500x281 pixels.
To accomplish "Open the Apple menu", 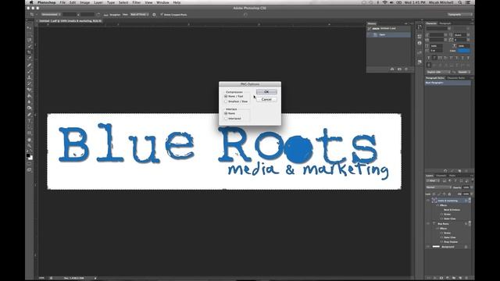I will [x=31, y=2].
